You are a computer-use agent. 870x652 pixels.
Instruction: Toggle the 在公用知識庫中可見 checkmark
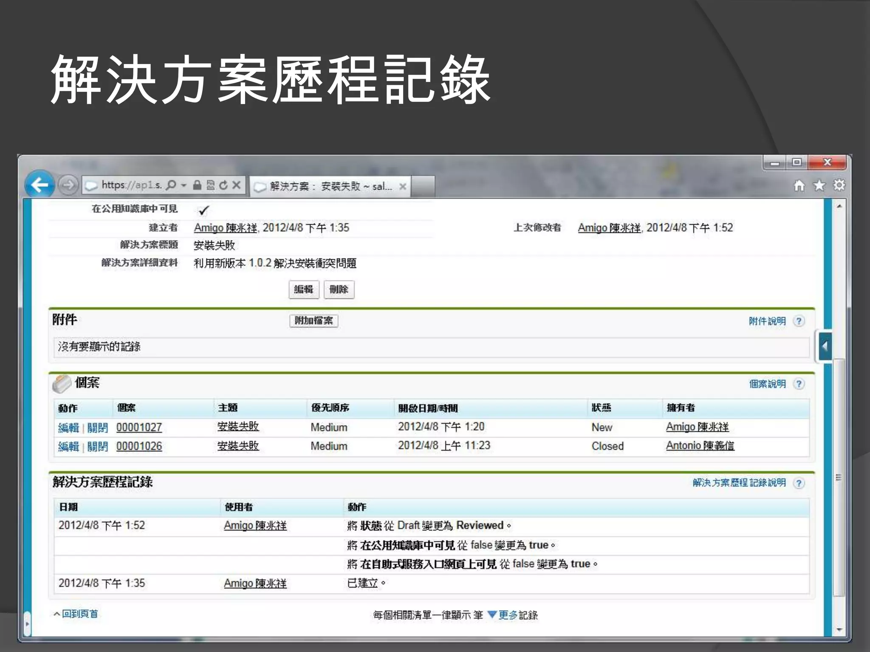click(203, 210)
